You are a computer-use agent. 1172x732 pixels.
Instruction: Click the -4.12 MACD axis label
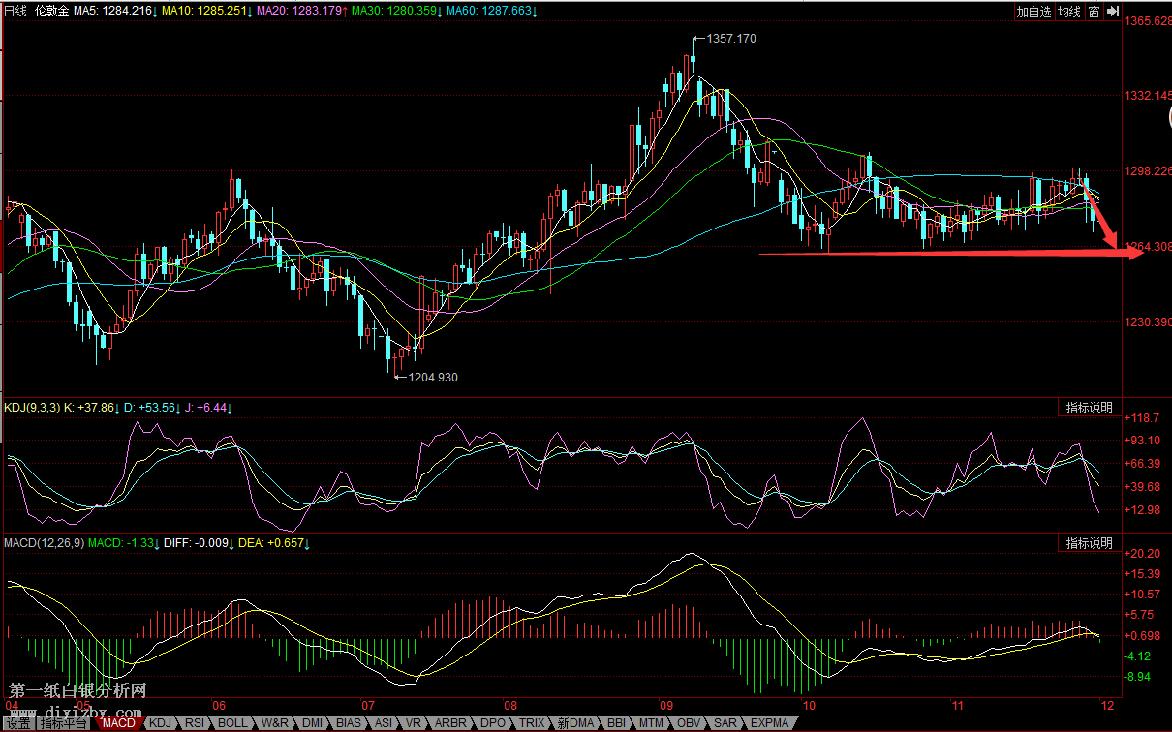tap(1139, 656)
